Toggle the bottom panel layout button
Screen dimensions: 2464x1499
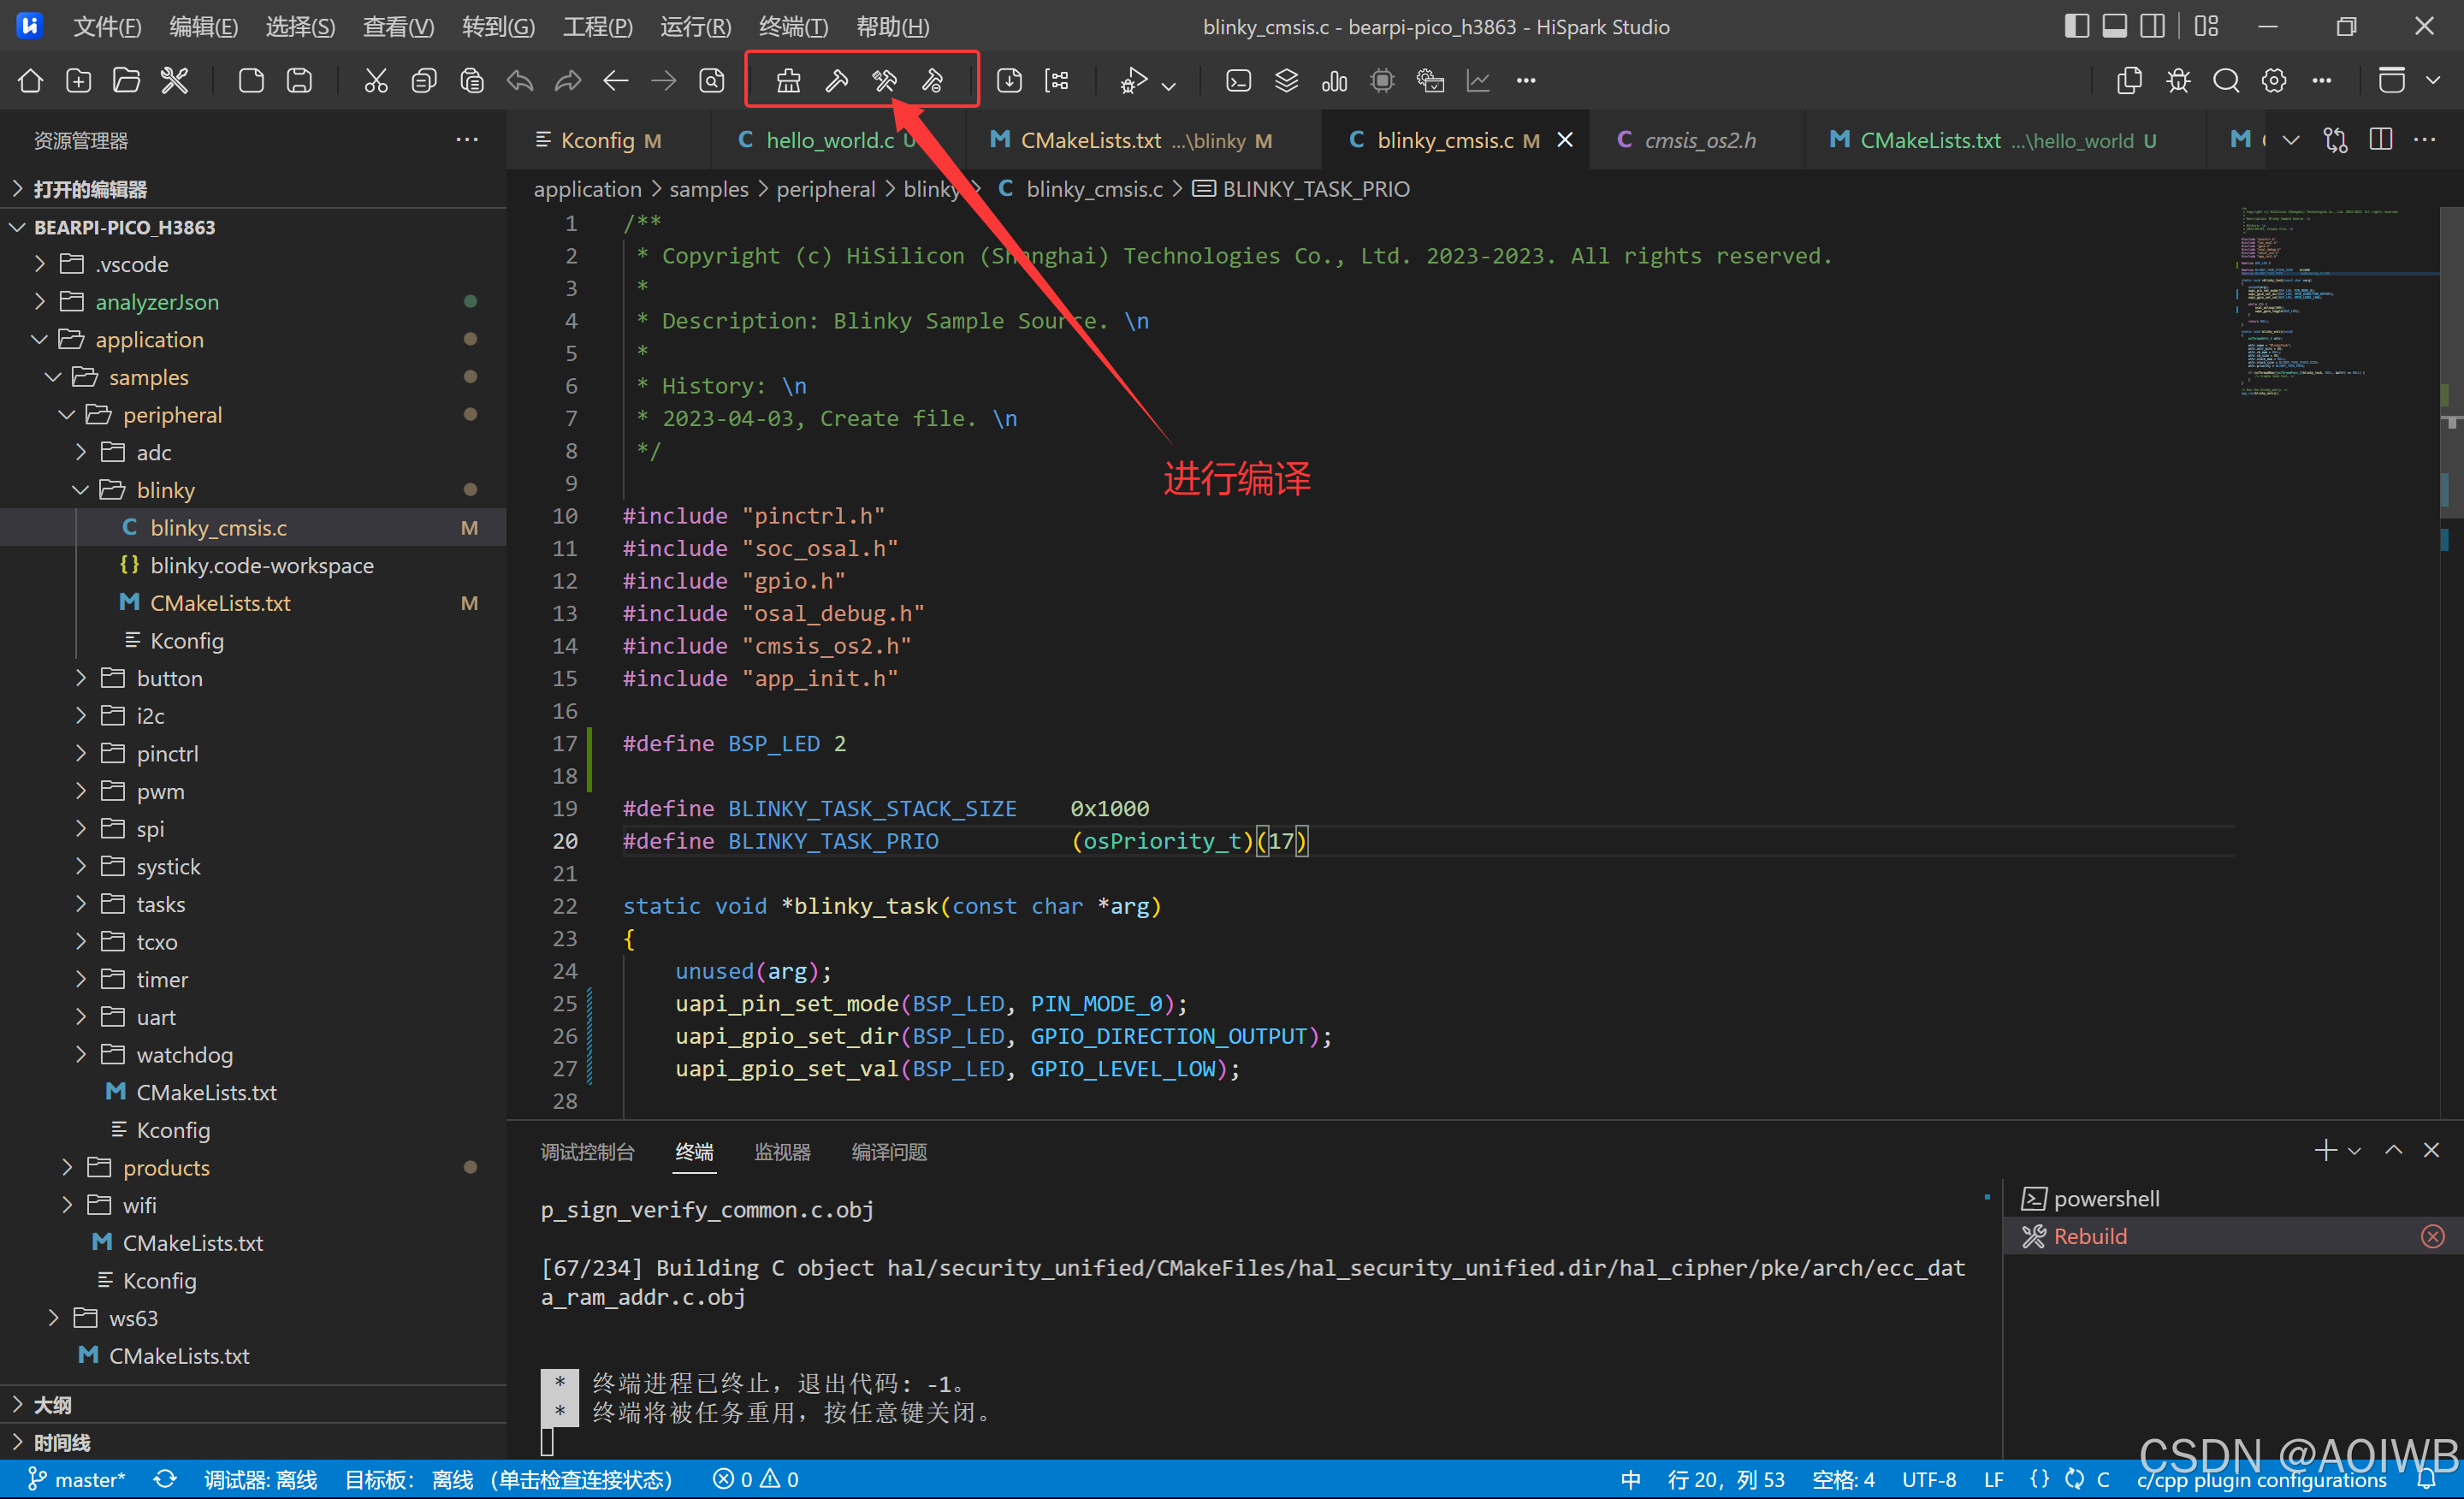tap(2114, 27)
